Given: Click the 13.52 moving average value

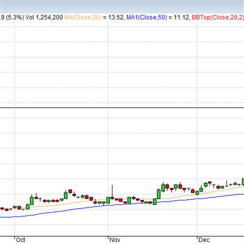Looking at the screenshot, I should click(116, 17).
